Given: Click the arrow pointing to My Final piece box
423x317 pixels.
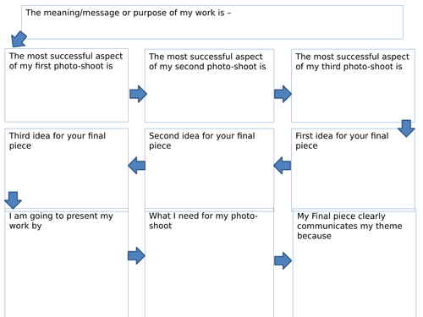Looking at the screenshot, I should tap(283, 260).
